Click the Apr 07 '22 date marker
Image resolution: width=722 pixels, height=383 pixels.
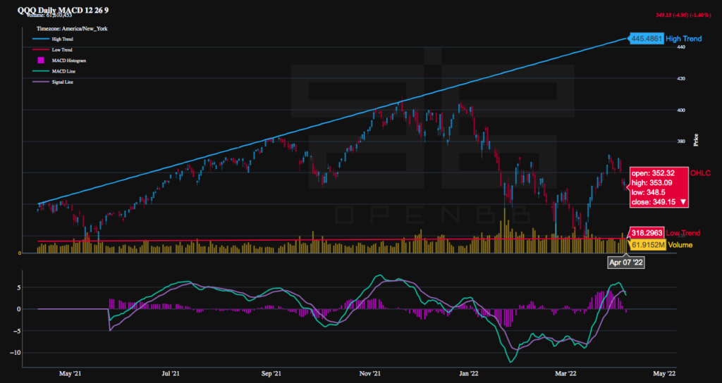pyautogui.click(x=626, y=262)
